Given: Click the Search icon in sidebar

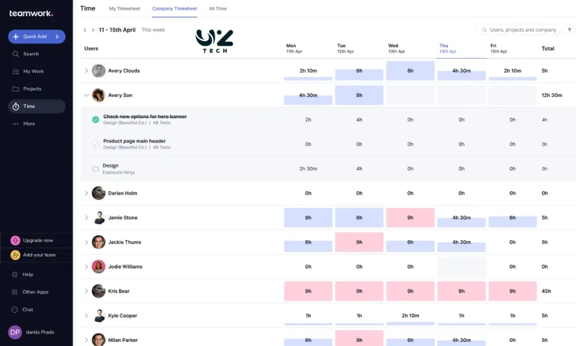Looking at the screenshot, I should pos(16,54).
